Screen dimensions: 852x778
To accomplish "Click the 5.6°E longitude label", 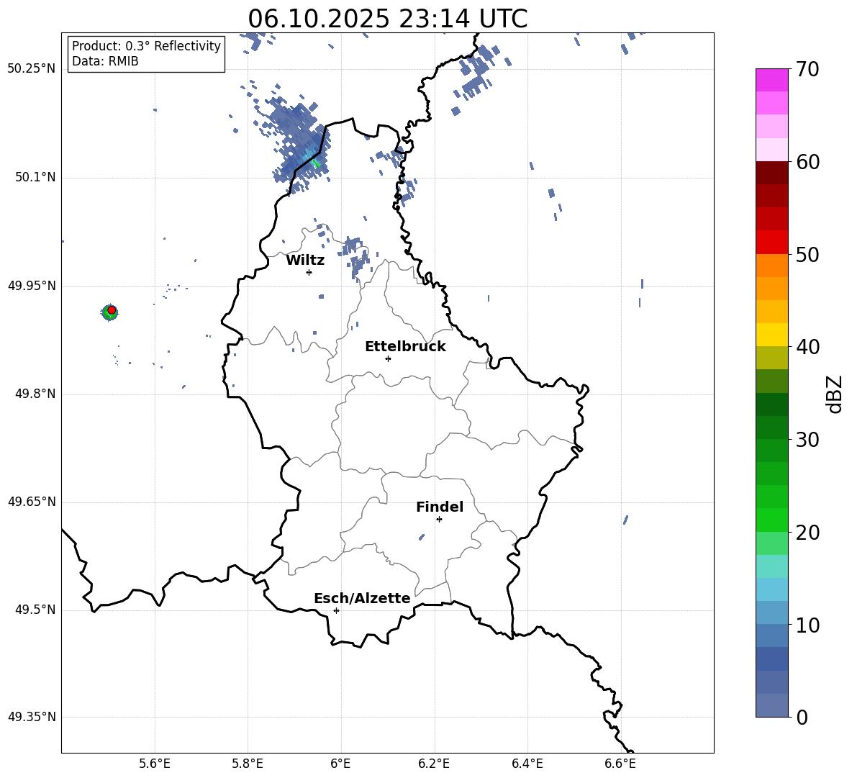I will [x=155, y=764].
